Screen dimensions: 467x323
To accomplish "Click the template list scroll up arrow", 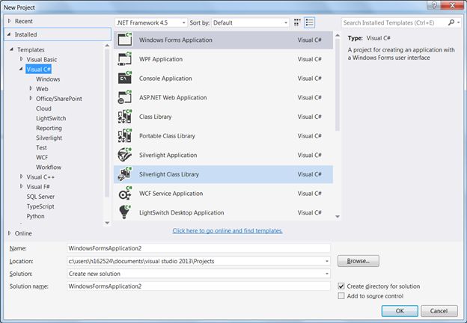I will 338,35.
